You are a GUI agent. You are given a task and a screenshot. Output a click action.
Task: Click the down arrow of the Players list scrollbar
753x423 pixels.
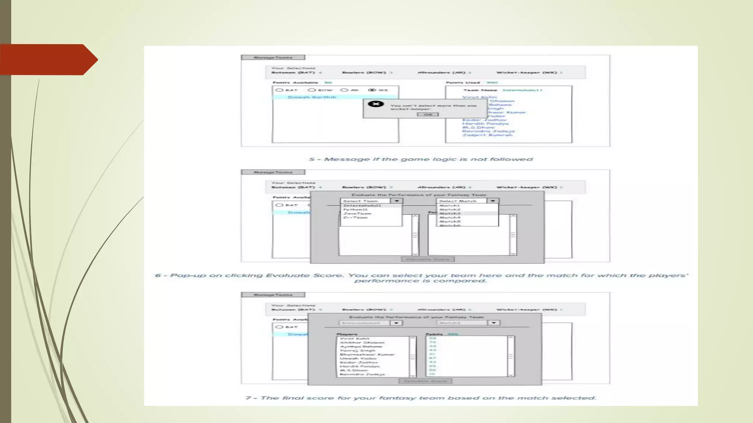pyautogui.click(x=413, y=375)
